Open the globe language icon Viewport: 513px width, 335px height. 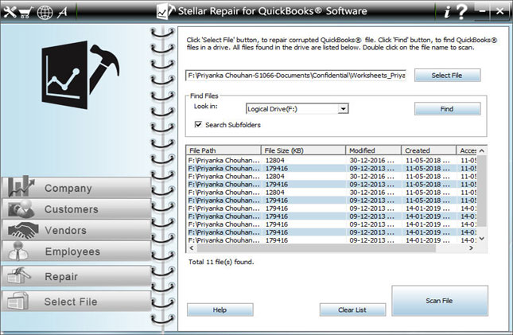coord(45,13)
